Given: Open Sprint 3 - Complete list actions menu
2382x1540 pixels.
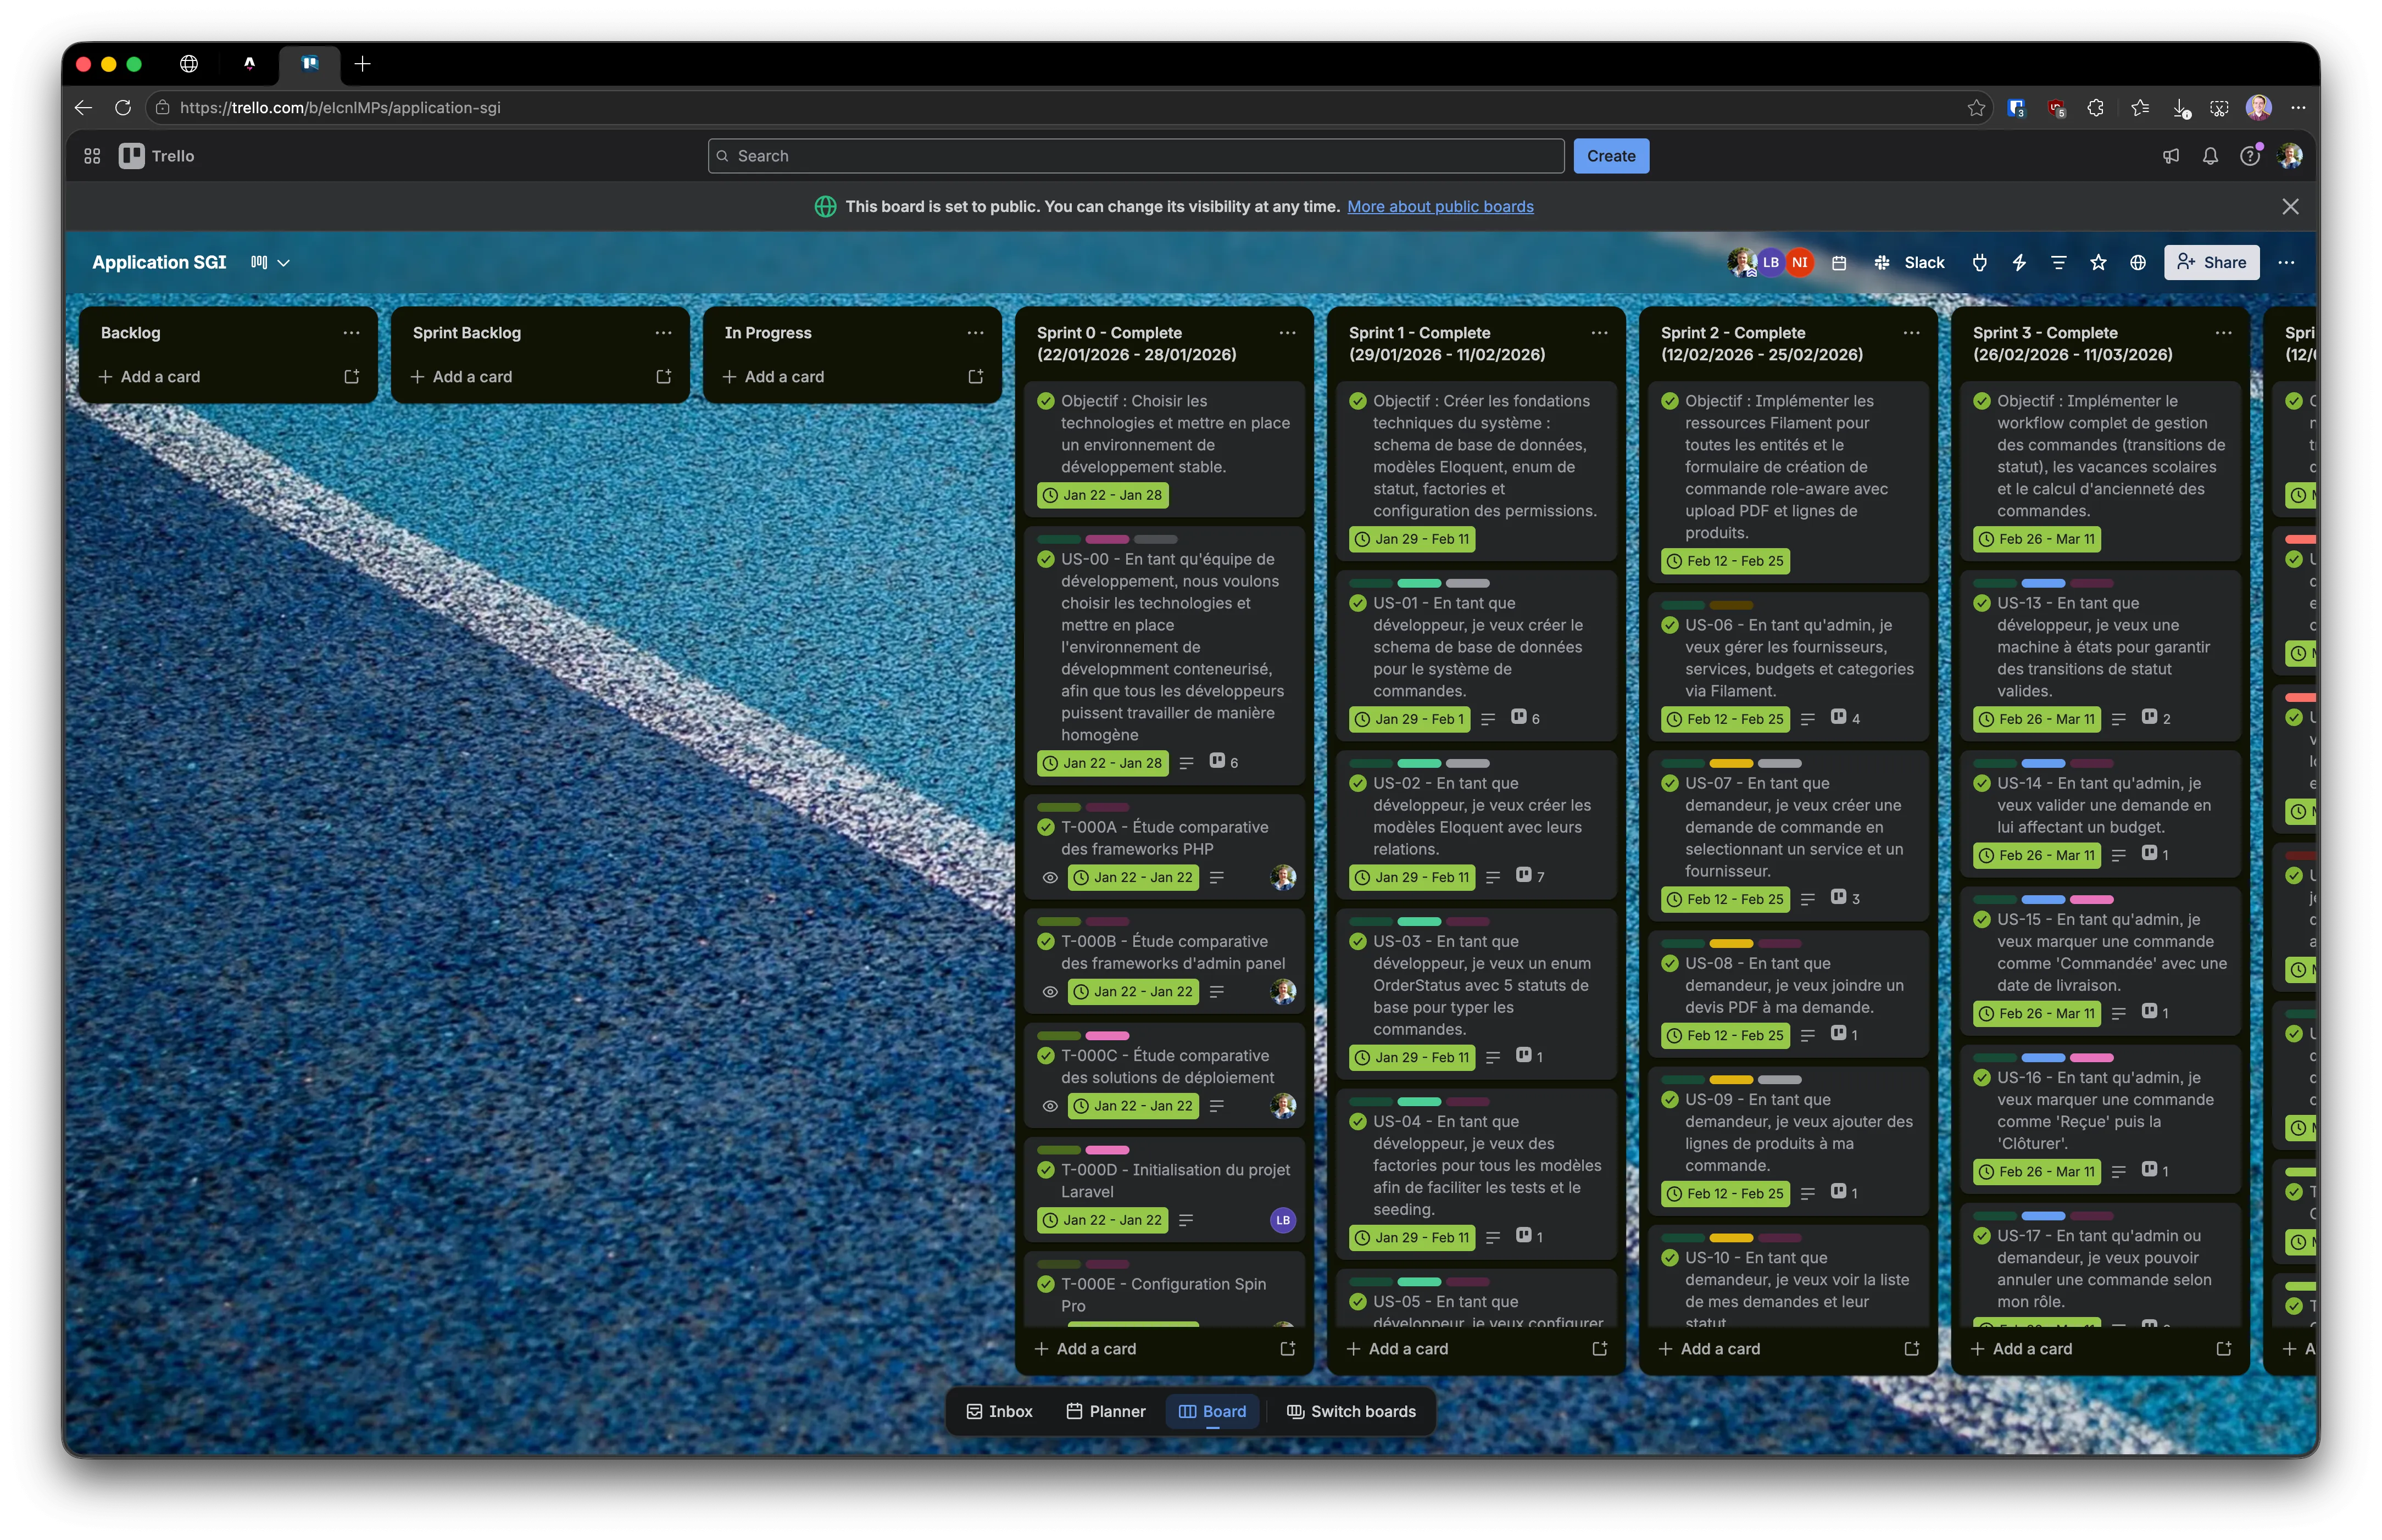Looking at the screenshot, I should (2224, 333).
